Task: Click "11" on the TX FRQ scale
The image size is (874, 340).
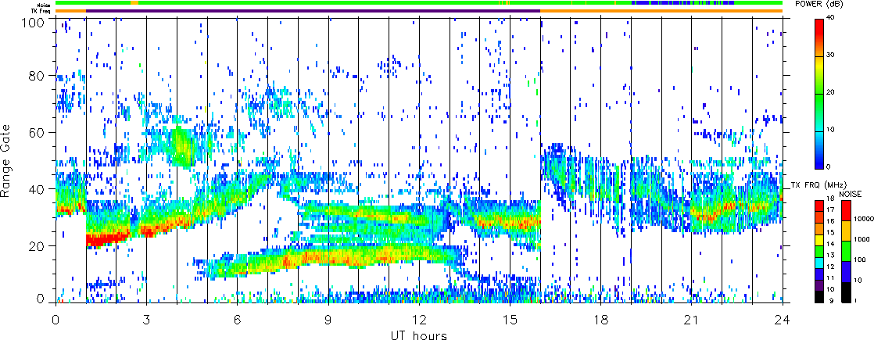Action: [x=830, y=277]
